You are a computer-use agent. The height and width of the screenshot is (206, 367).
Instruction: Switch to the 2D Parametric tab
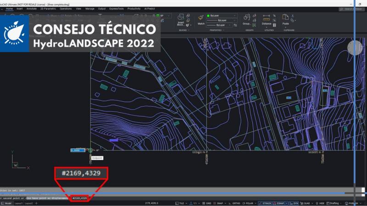click(48, 9)
